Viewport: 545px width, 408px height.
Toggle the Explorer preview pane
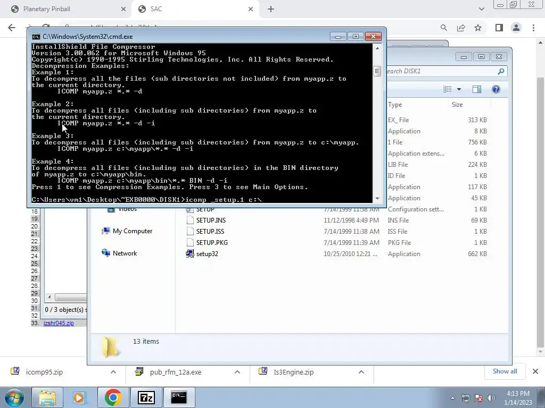click(477, 89)
